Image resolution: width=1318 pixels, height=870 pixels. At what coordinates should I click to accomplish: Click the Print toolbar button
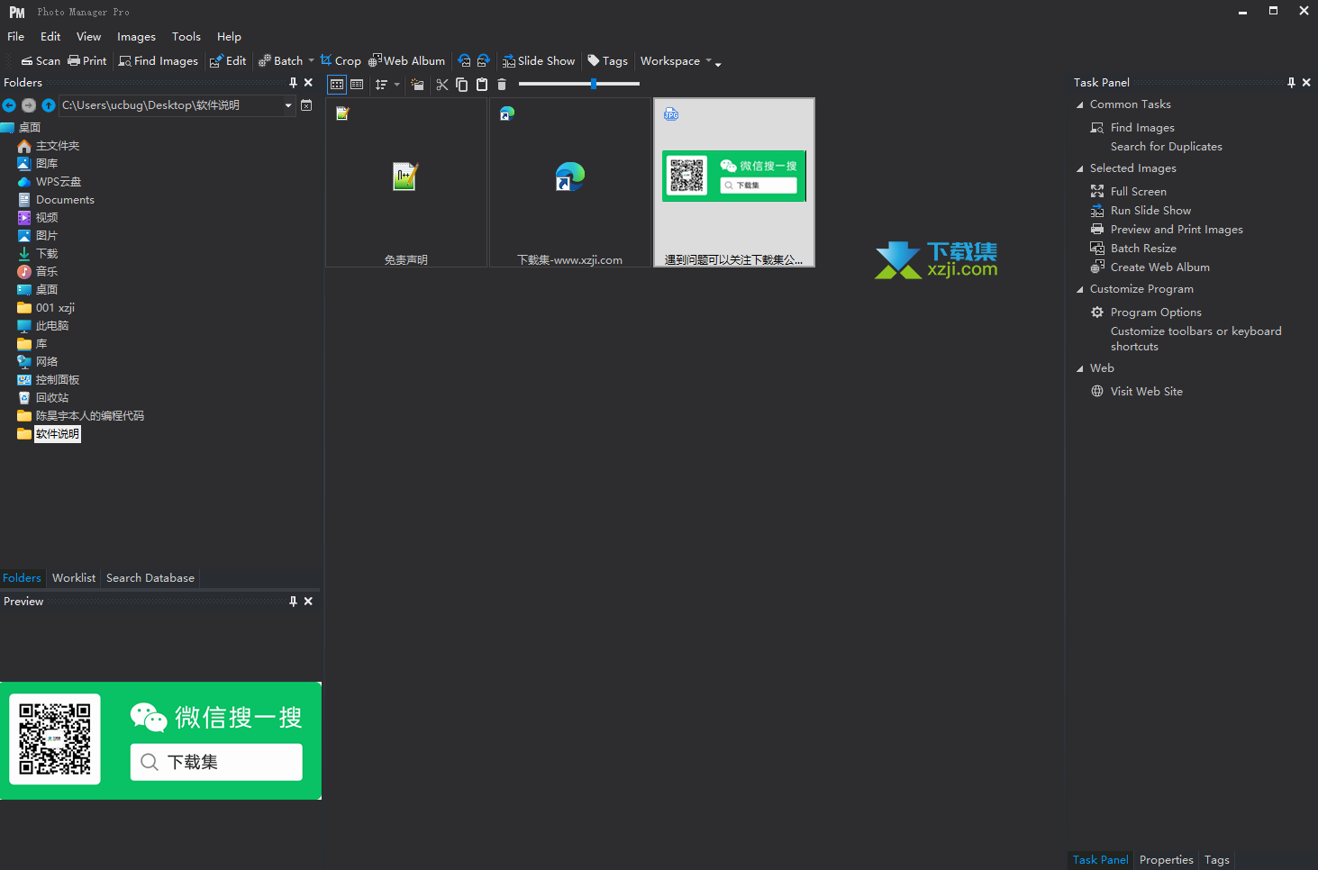[86, 61]
